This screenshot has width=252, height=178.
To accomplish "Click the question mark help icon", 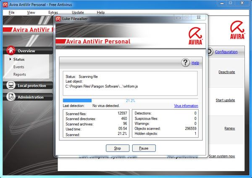I will [186, 63].
